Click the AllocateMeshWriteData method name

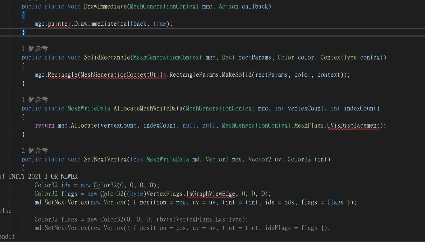[x=148, y=108]
